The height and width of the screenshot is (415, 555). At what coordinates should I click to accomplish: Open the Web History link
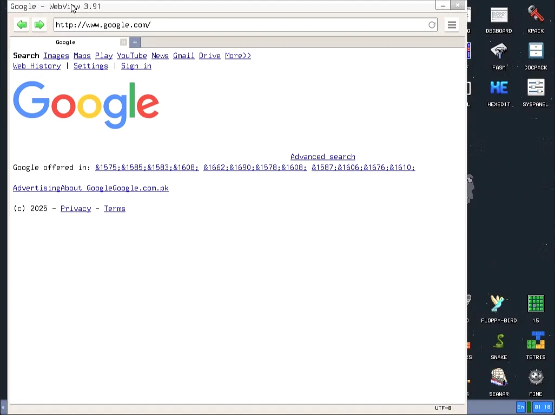tap(37, 66)
